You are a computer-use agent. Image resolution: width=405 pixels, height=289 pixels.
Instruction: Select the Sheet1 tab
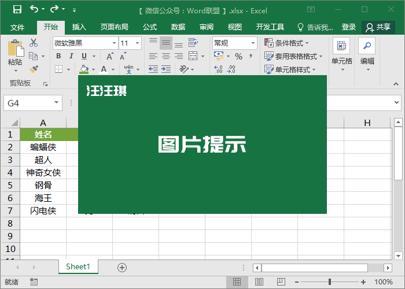point(78,266)
